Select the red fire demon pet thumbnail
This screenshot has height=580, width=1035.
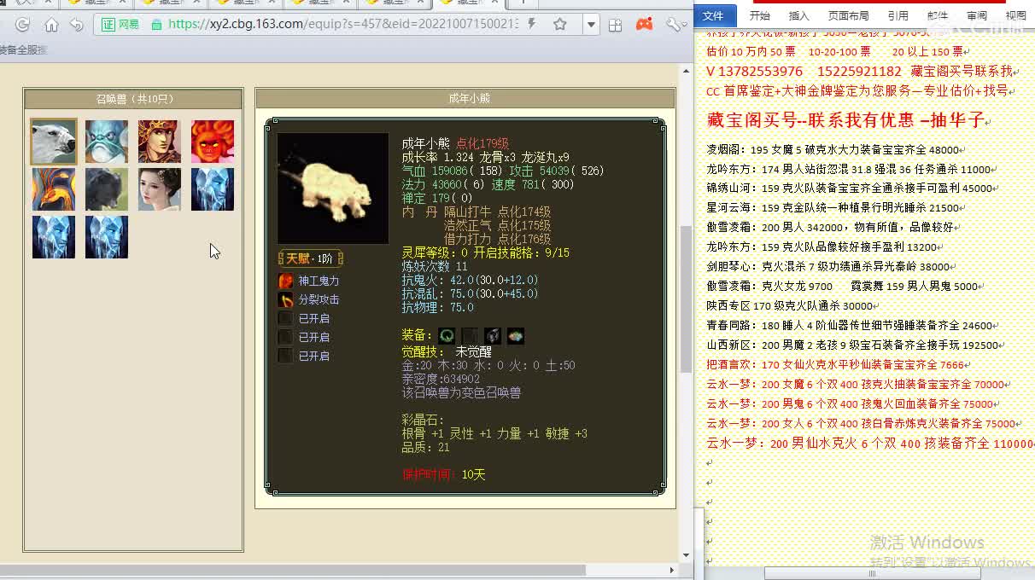(x=213, y=142)
